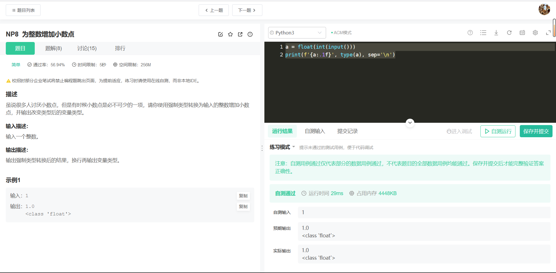Open the 练习模式 mode dropdown
The height and width of the screenshot is (273, 556).
click(x=282, y=147)
